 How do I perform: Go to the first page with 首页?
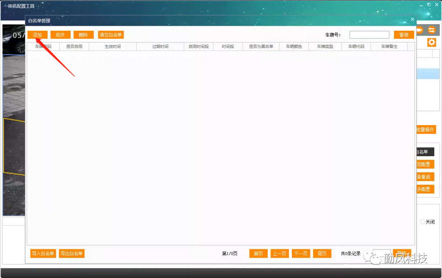coord(258,253)
